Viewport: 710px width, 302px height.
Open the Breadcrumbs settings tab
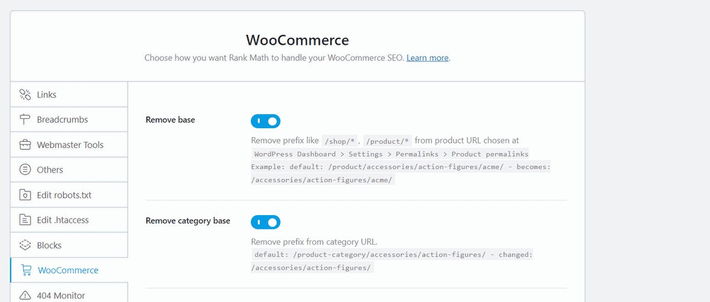(69, 119)
